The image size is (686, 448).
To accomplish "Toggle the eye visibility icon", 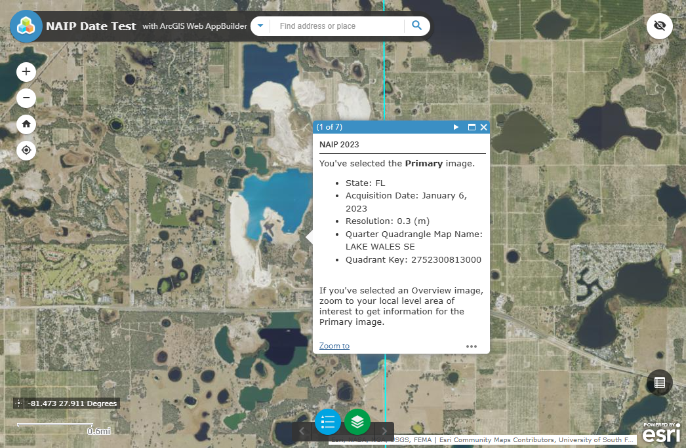I will pos(659,26).
